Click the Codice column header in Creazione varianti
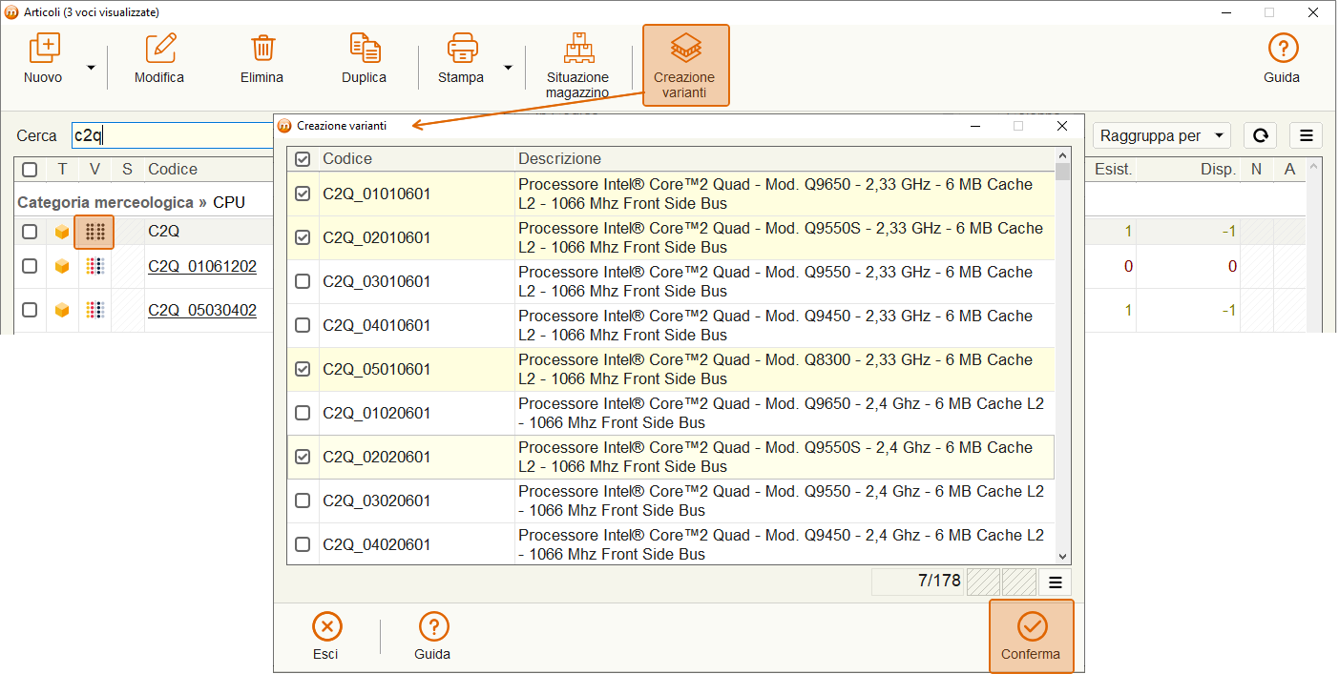This screenshot has height=674, width=1339. click(347, 158)
